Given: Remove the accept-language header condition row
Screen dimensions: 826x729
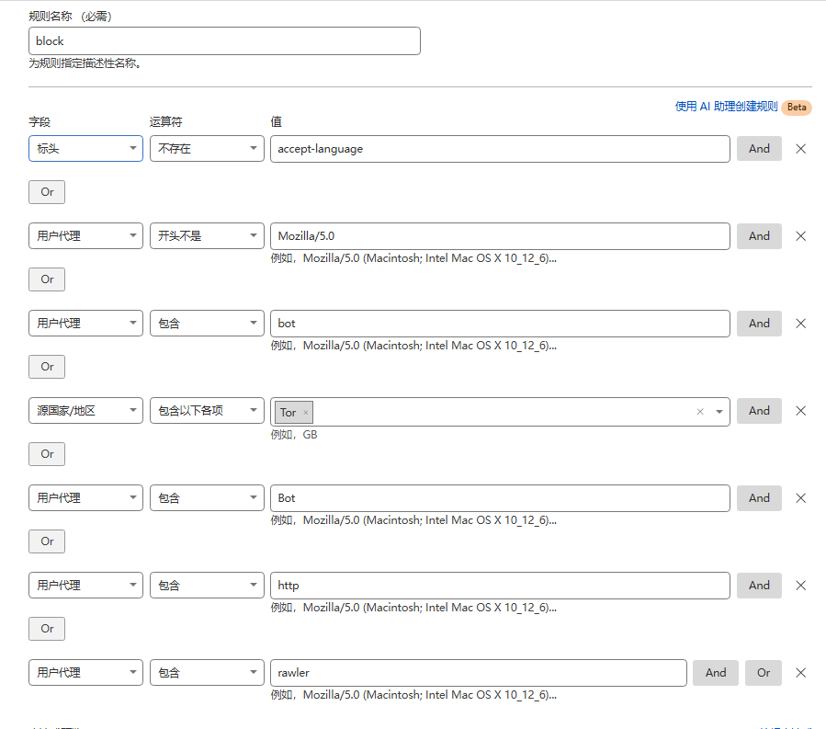Looking at the screenshot, I should coord(800,149).
